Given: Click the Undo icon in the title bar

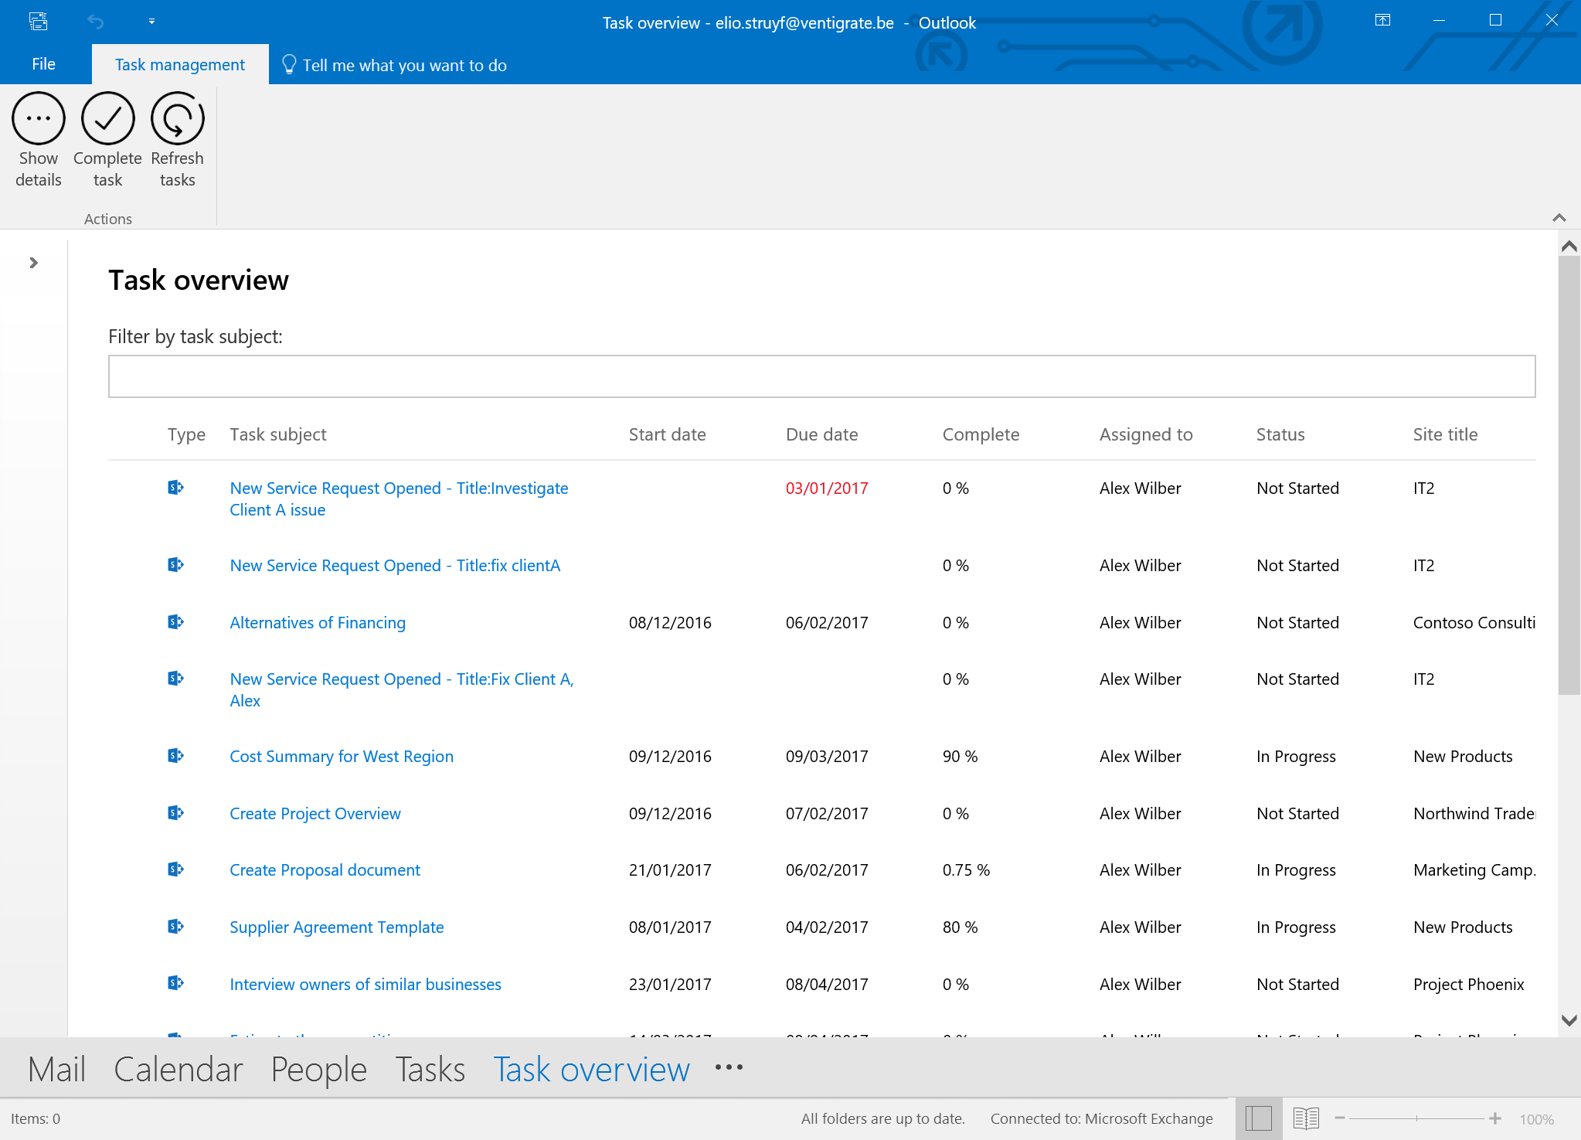Looking at the screenshot, I should [96, 22].
